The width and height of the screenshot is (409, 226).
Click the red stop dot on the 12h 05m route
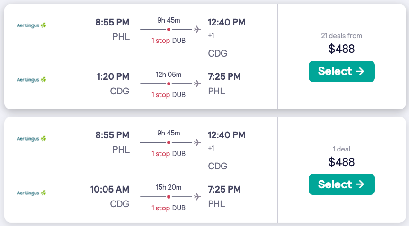[x=169, y=84]
